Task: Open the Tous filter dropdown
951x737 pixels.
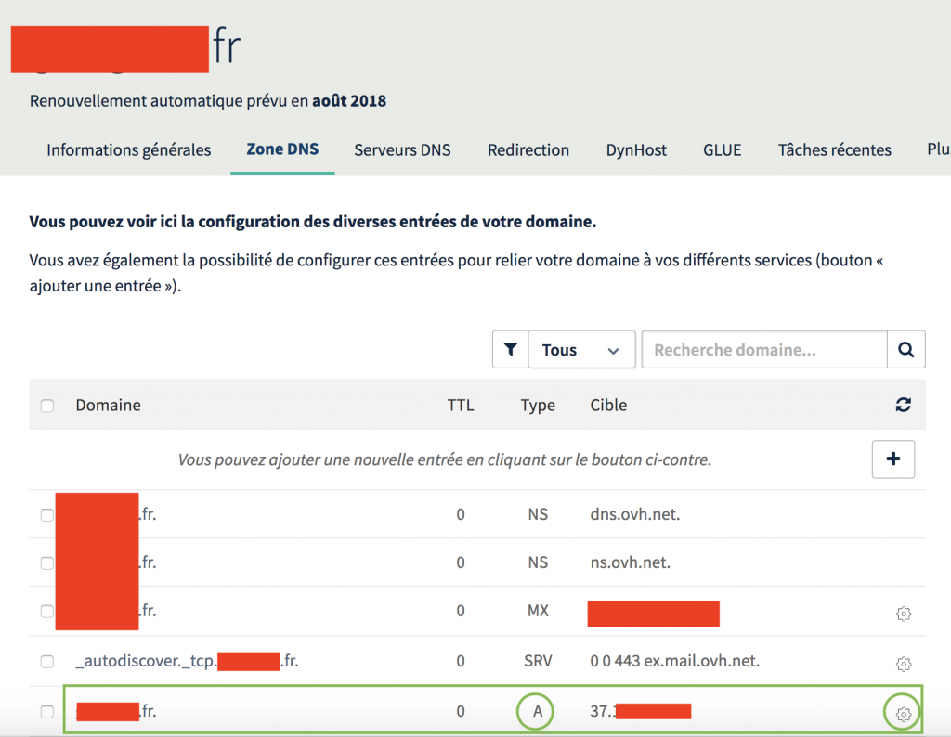Action: [581, 349]
